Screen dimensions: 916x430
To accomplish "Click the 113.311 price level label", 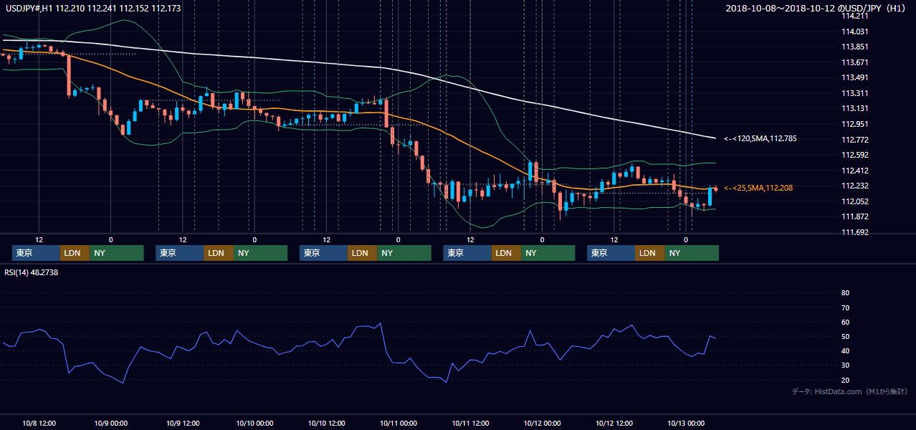I will tap(854, 93).
